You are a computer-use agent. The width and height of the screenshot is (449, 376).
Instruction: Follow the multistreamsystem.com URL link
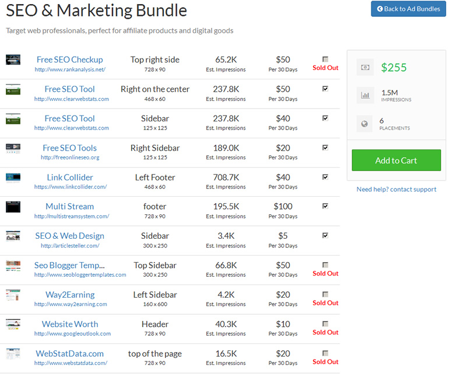point(71,217)
